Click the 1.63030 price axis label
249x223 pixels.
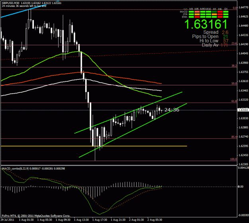pos(243,118)
